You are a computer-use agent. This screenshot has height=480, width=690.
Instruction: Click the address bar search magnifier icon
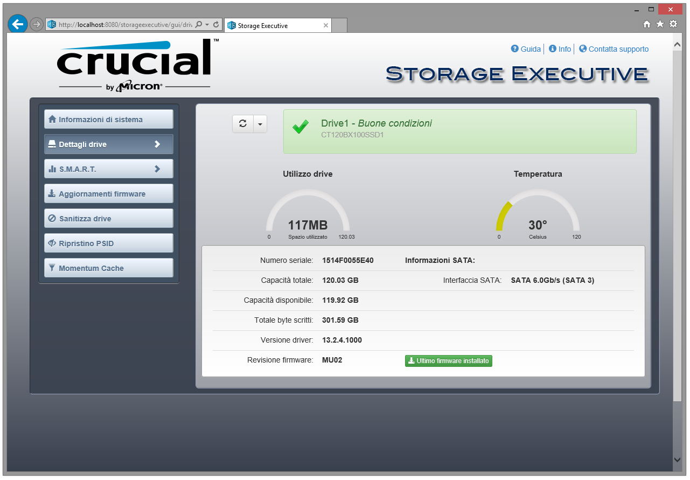coord(199,25)
